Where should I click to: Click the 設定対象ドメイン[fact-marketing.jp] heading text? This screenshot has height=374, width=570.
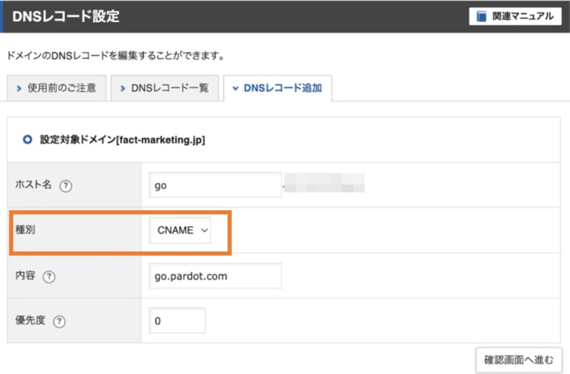click(122, 139)
